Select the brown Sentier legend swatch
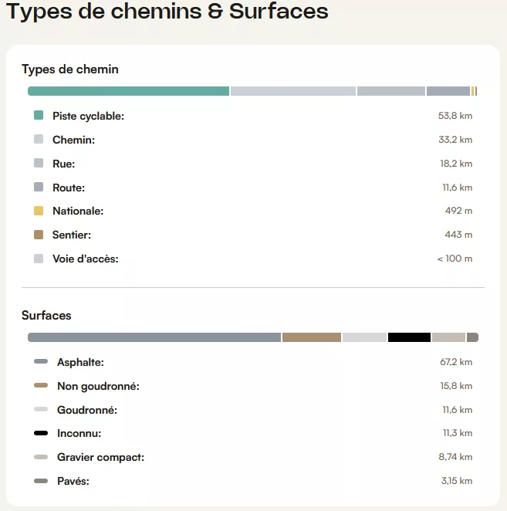Viewport: 507px width, 511px height. [39, 235]
